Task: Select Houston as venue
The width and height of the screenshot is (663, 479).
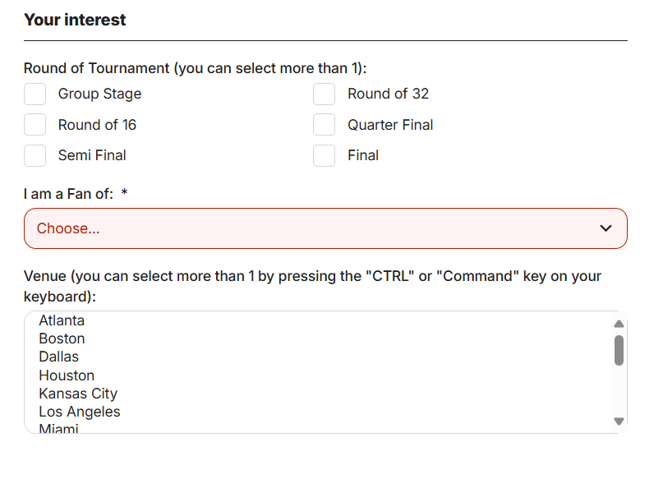Action: (x=67, y=375)
